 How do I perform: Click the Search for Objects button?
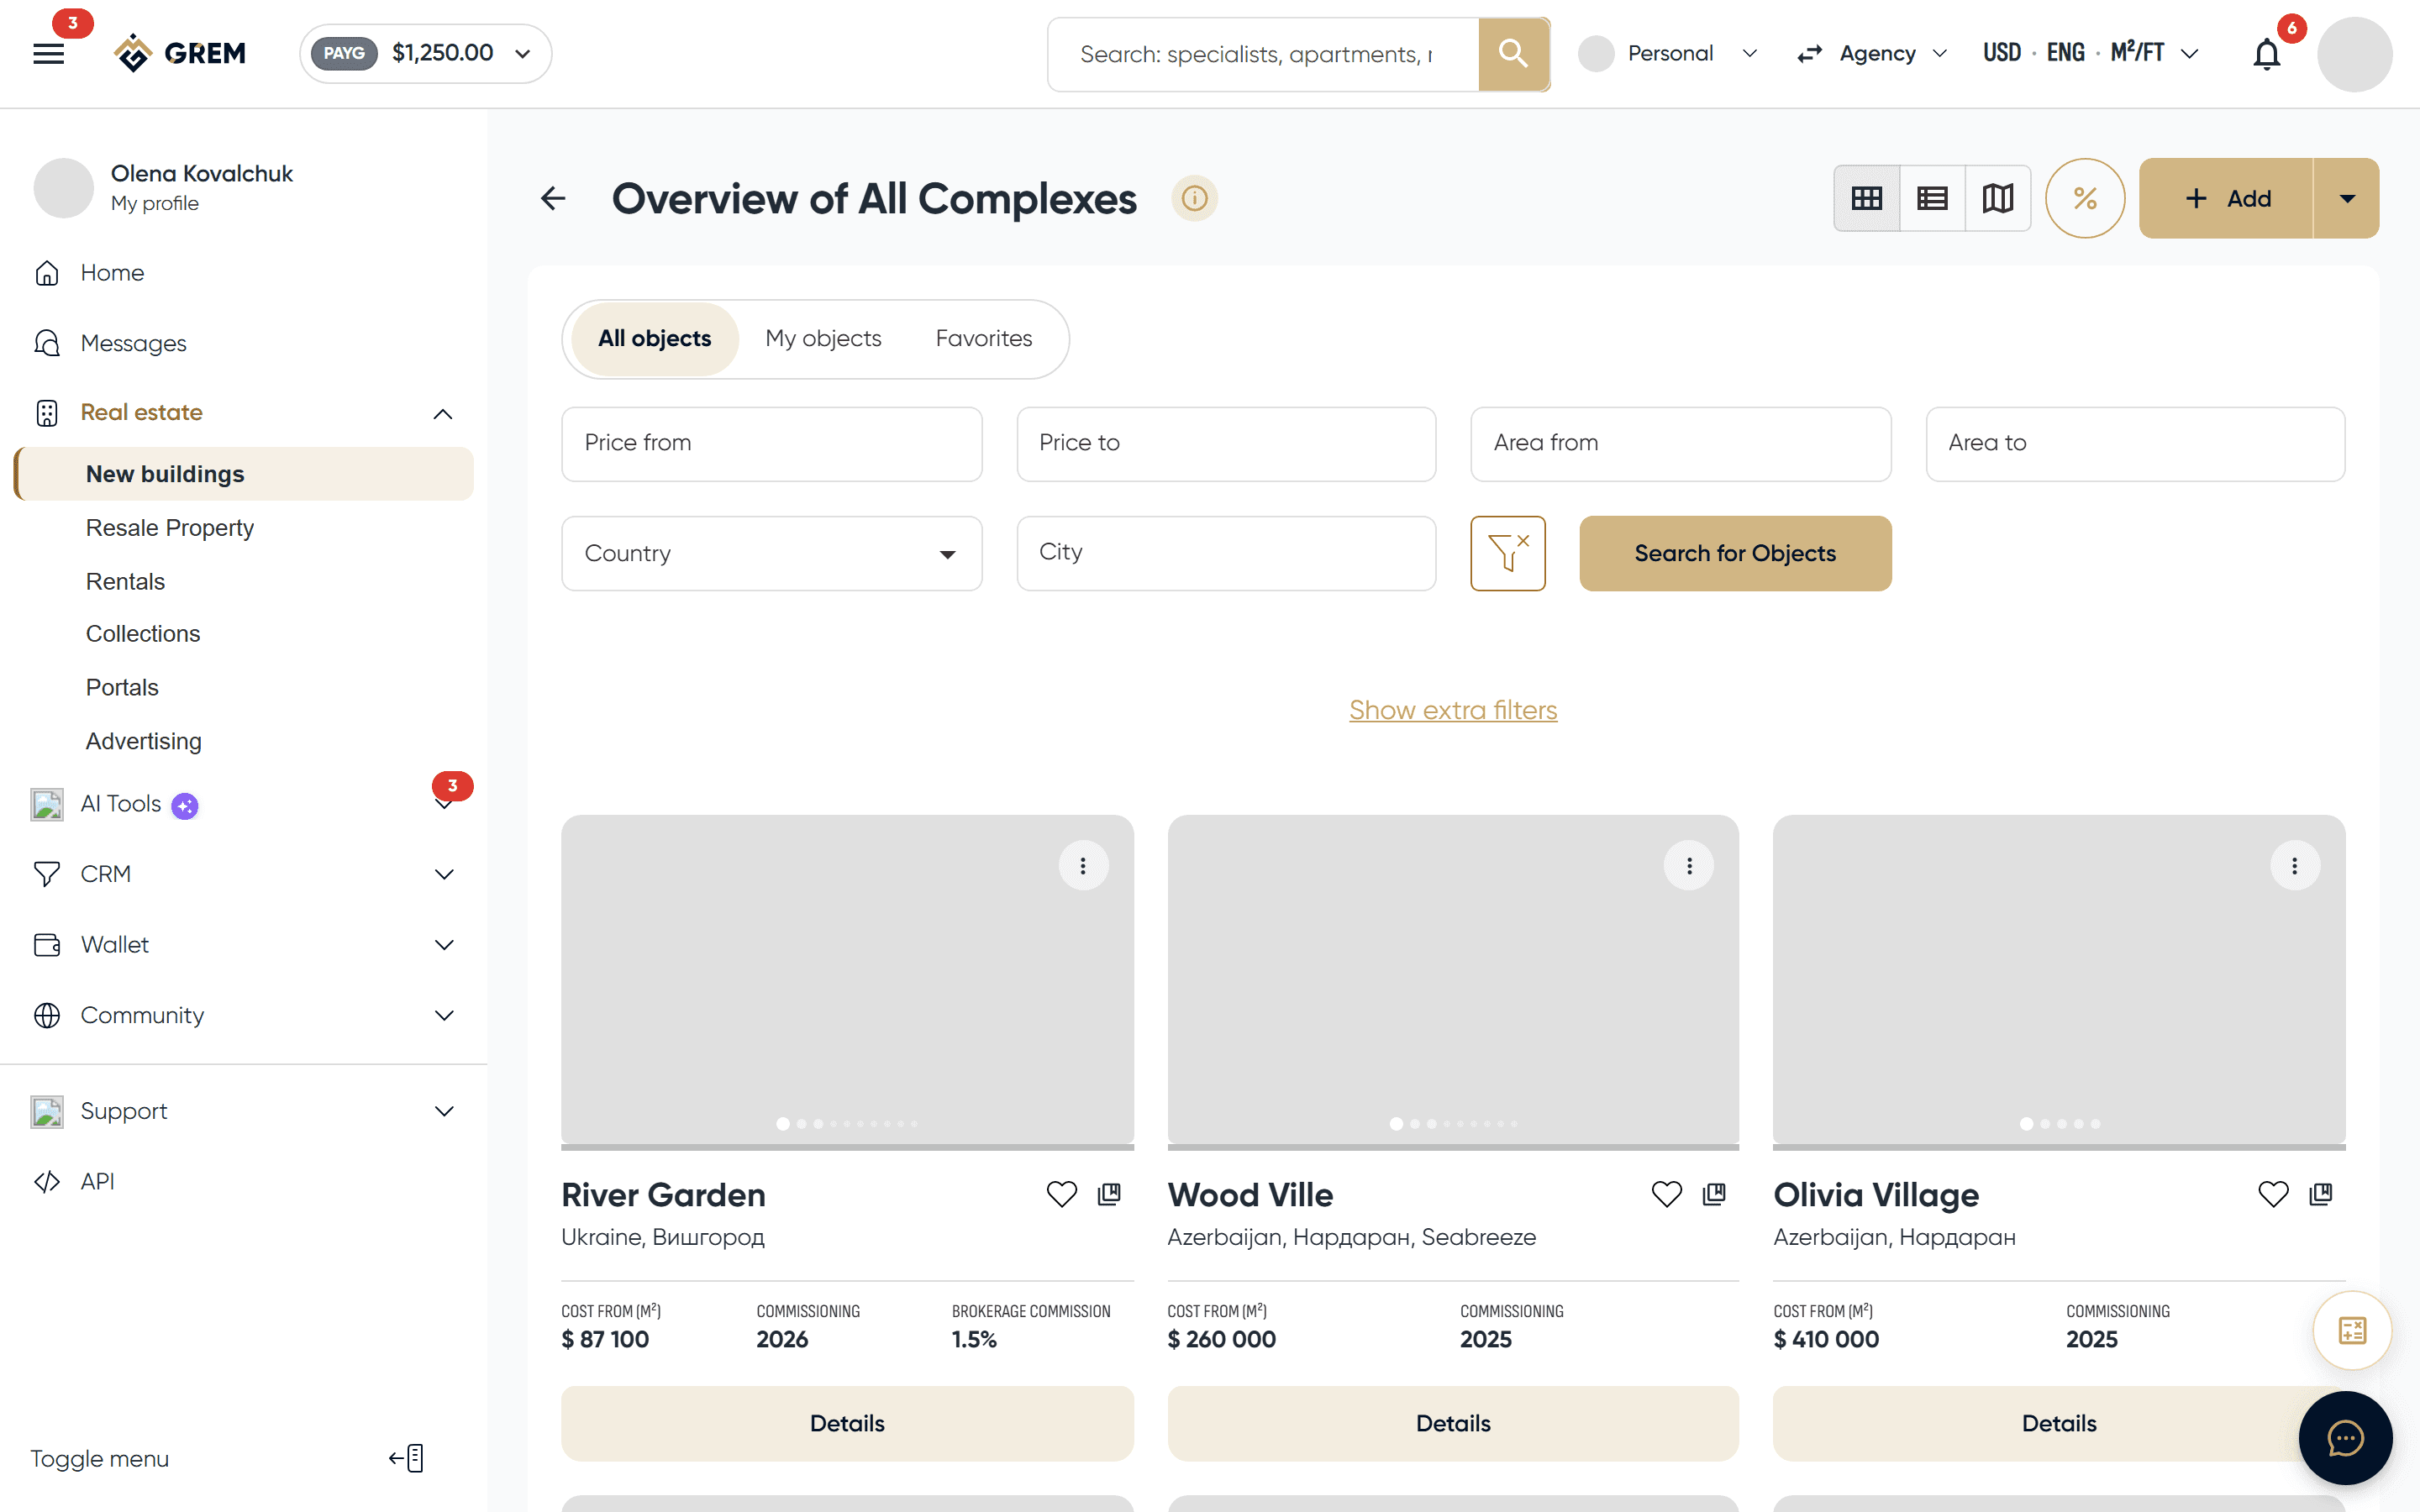point(1735,553)
